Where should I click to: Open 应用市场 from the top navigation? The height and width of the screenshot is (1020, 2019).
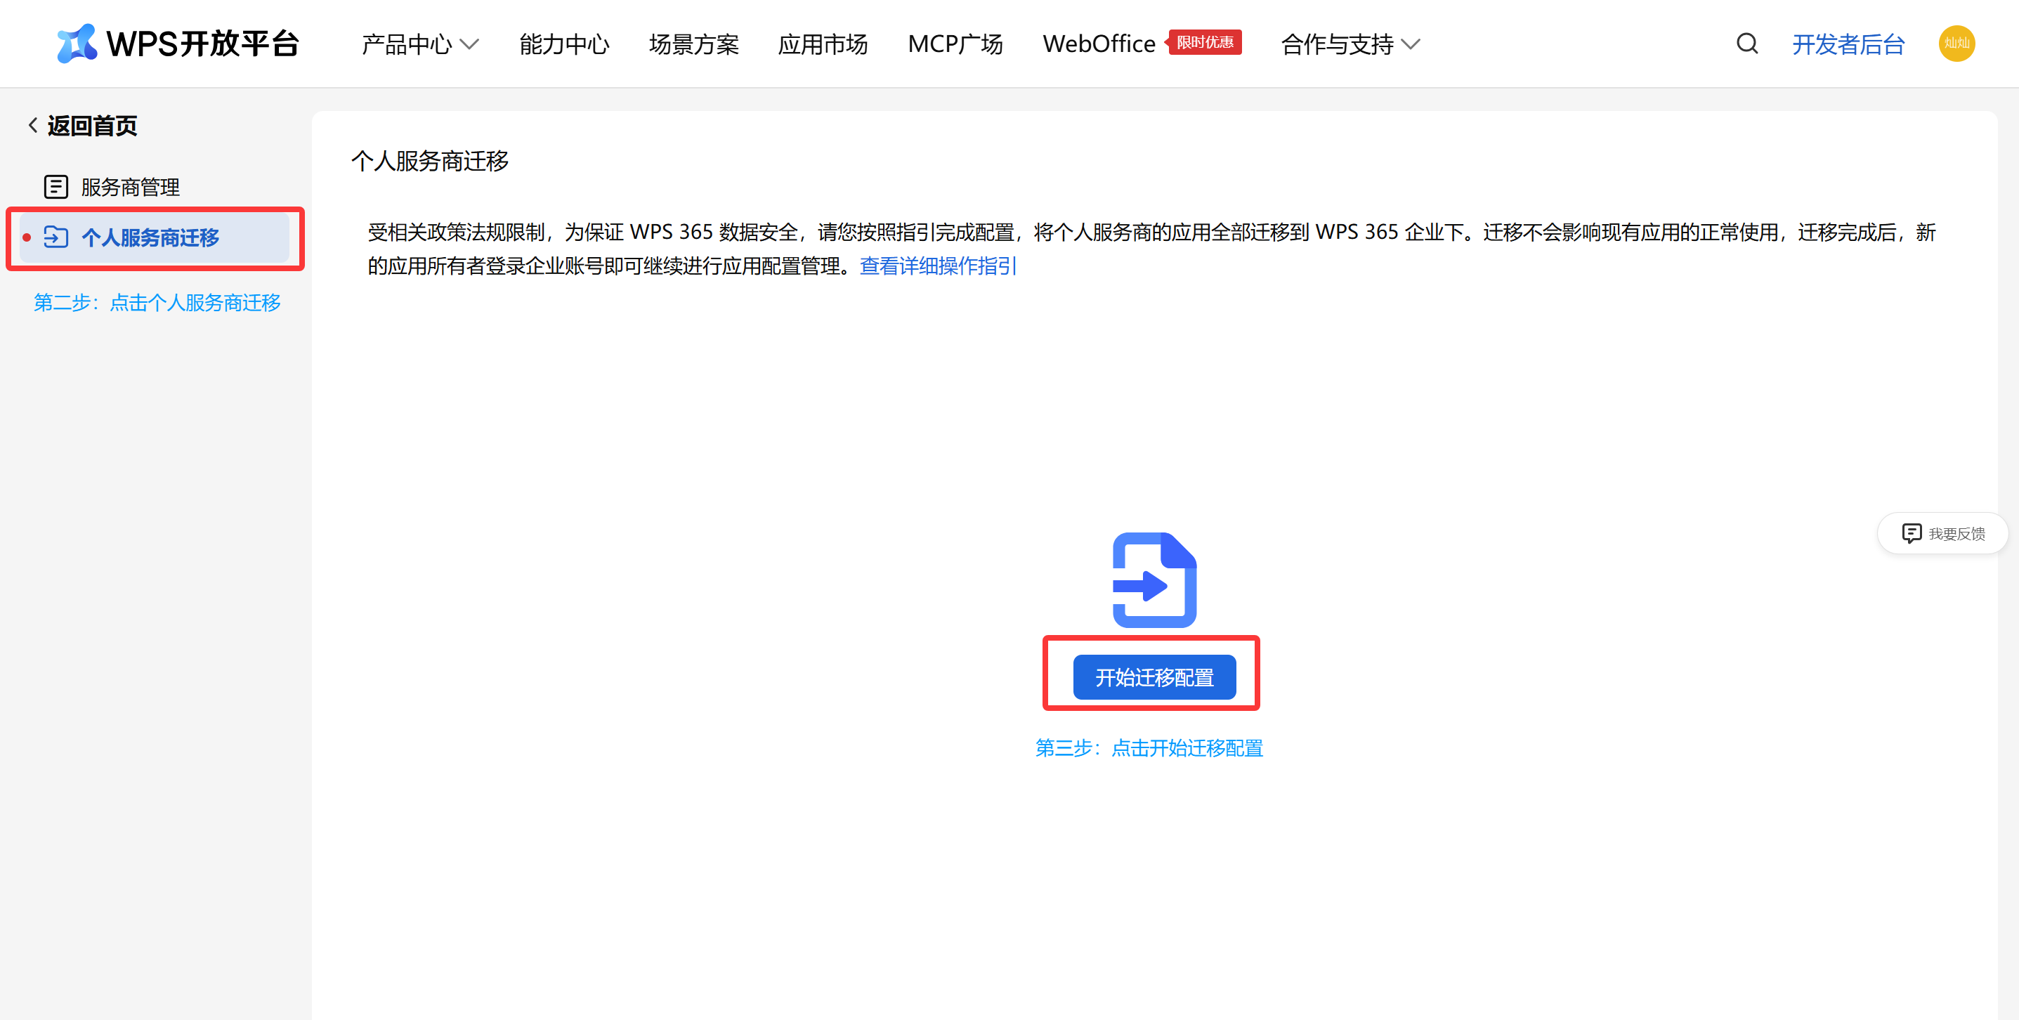(x=822, y=44)
